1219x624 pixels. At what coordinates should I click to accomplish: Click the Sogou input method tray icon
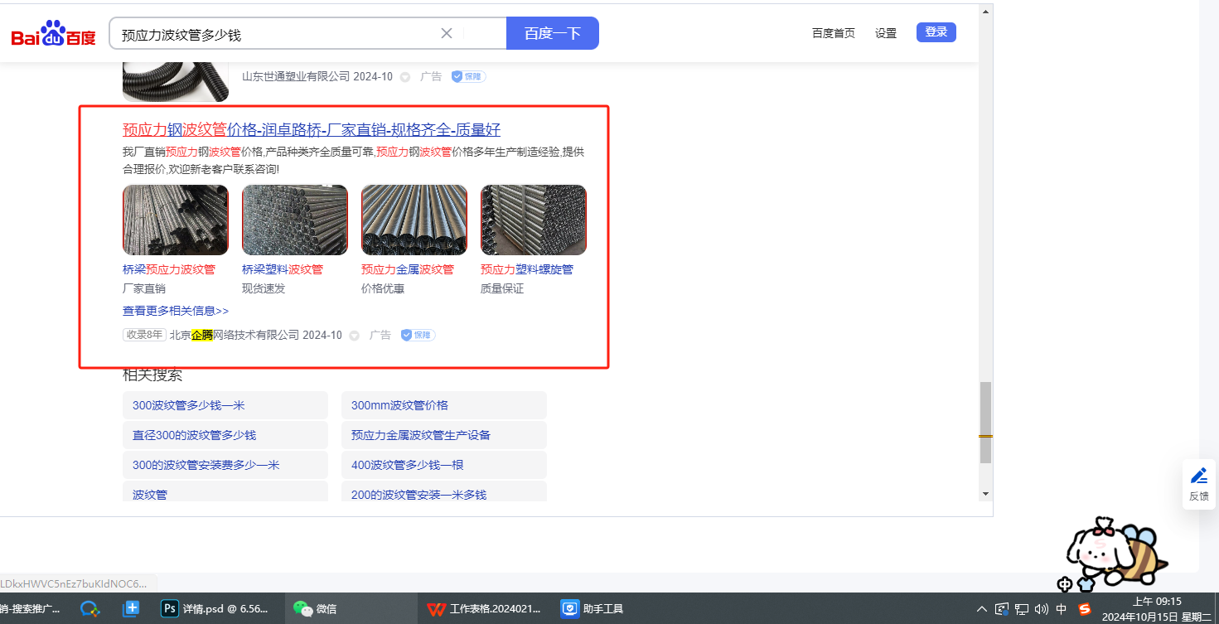(1084, 609)
